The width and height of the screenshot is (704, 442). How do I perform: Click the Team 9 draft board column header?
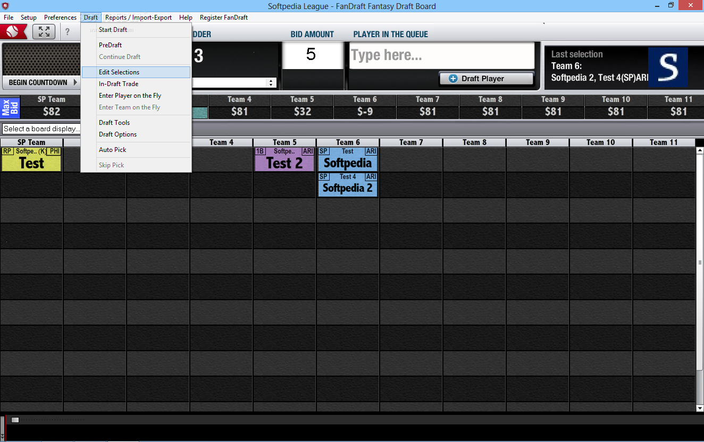coord(538,142)
